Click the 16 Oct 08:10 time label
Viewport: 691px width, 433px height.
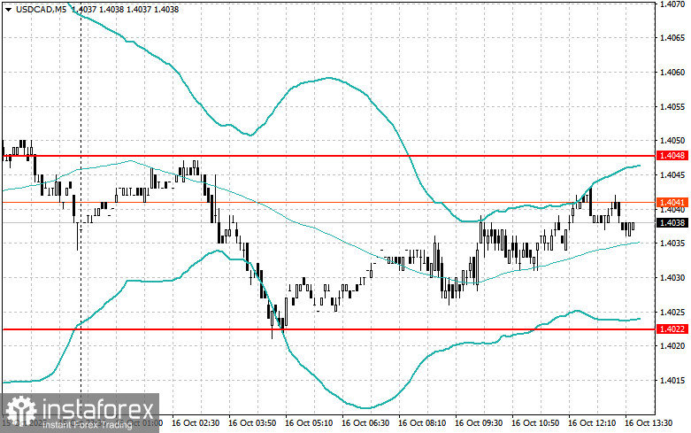[422, 423]
